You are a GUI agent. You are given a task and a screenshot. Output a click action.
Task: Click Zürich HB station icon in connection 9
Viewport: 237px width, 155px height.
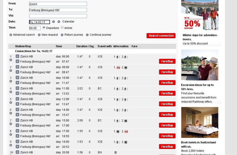[x=17, y=141]
